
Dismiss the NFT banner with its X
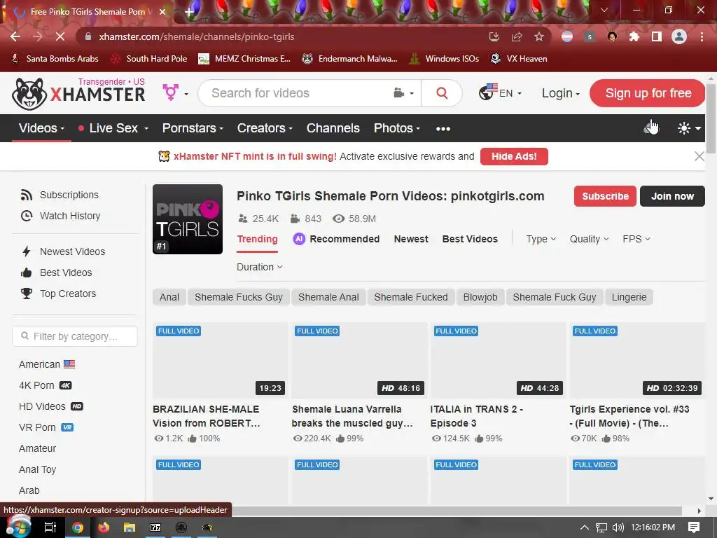[x=699, y=156]
